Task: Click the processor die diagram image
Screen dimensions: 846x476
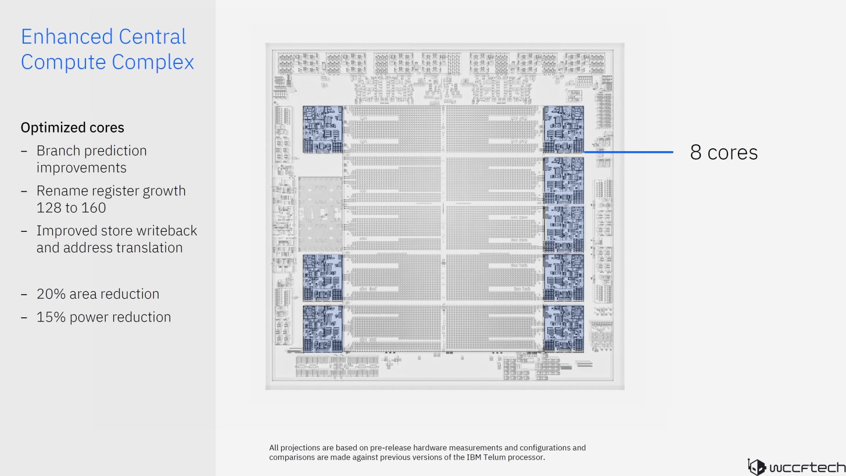Action: (x=444, y=216)
